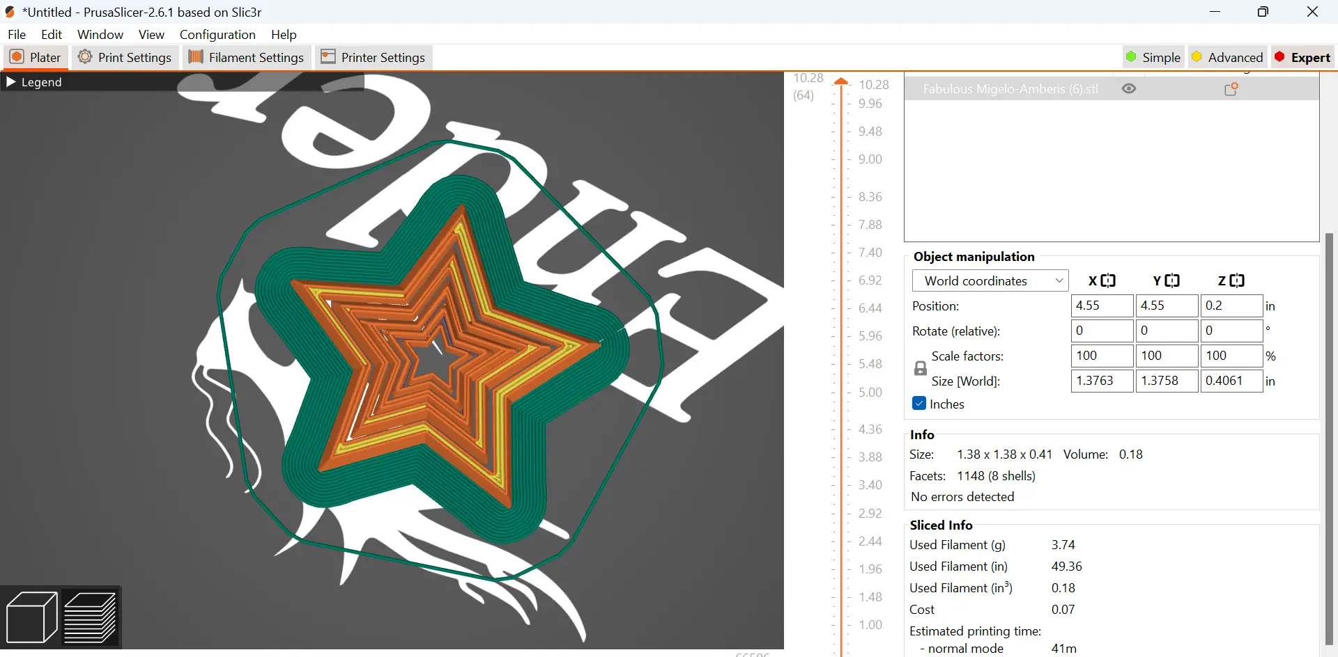This screenshot has width=1338, height=657.
Task: Switch to Simple mode
Action: coord(1153,57)
